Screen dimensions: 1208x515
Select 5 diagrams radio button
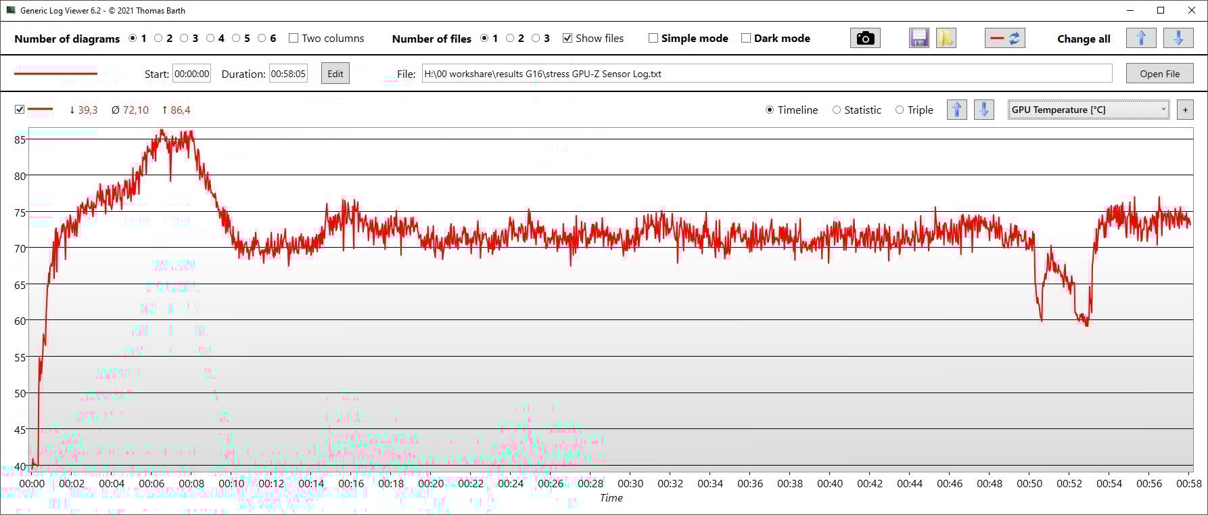236,39
